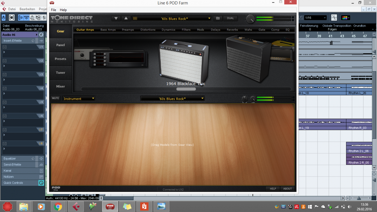Open the Cubase pool window icon
Image resolution: width=377 pixels, height=212 pixels.
(x=38, y=18)
